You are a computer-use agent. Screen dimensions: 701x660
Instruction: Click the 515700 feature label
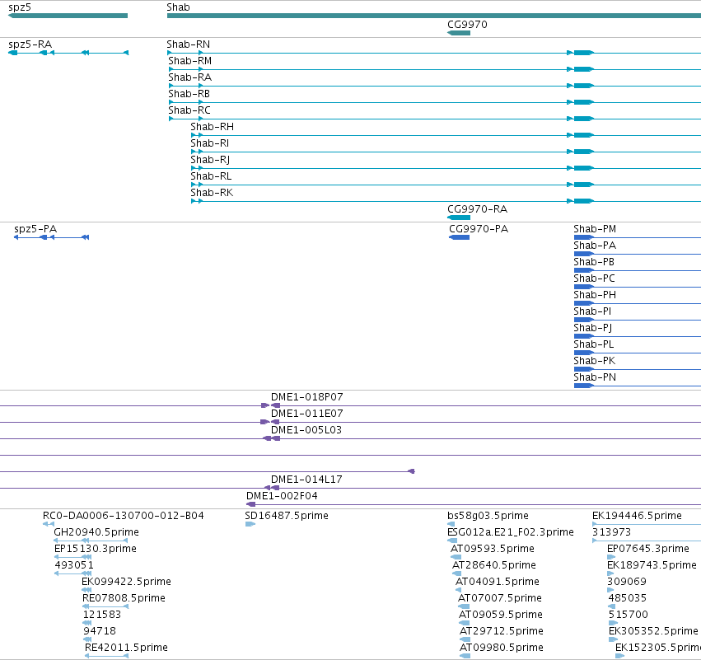tap(629, 615)
